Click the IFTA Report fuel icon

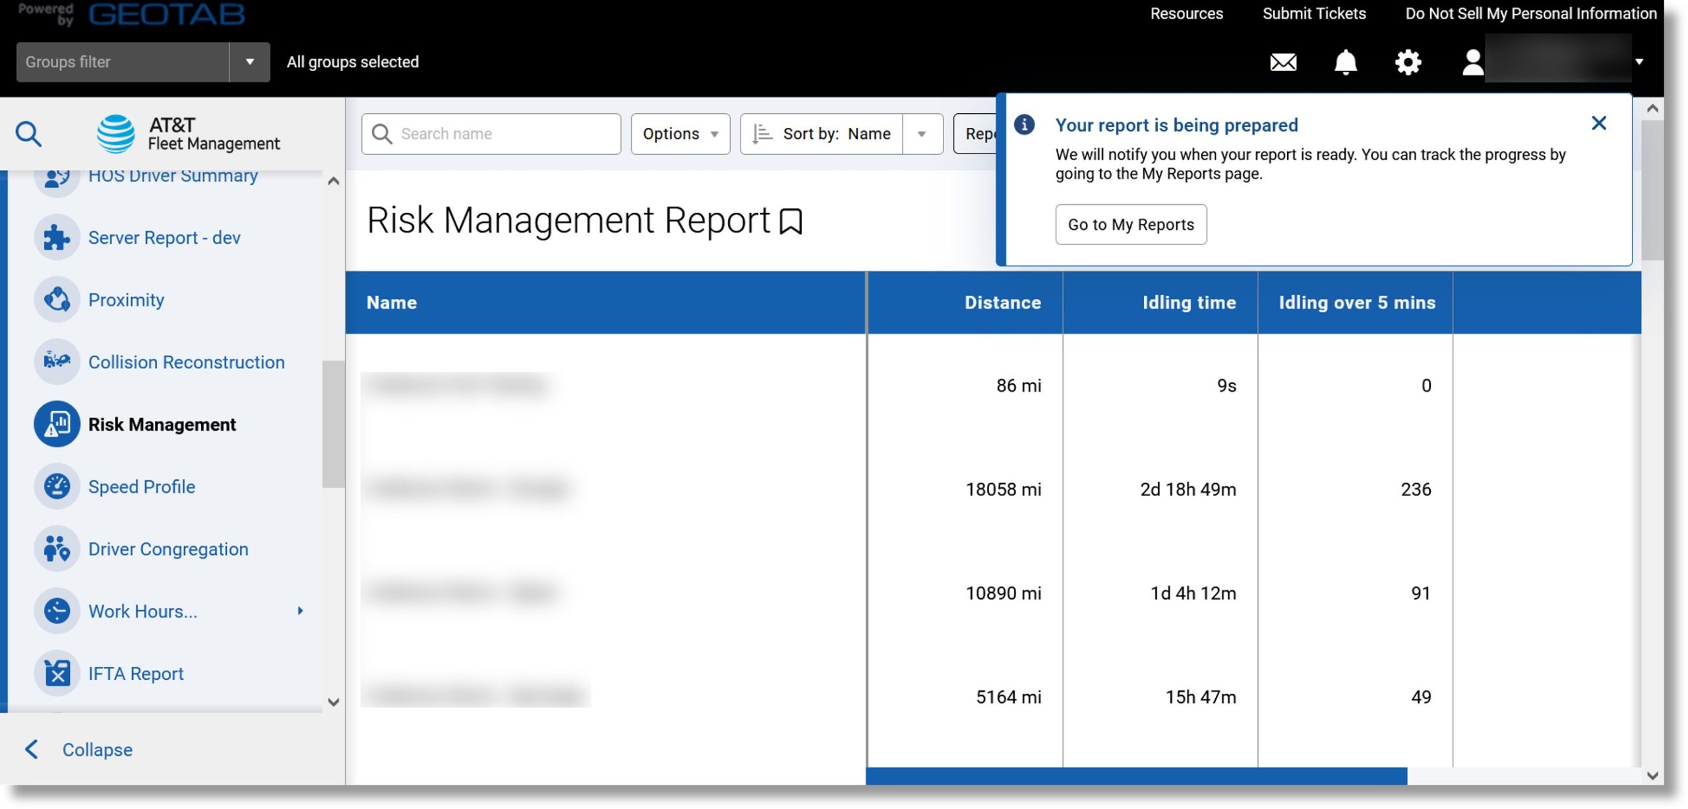coord(57,673)
